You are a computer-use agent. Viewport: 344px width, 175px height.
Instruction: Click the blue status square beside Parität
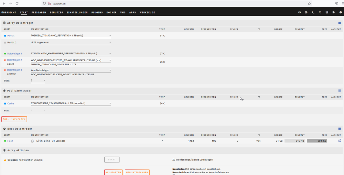[5, 35]
